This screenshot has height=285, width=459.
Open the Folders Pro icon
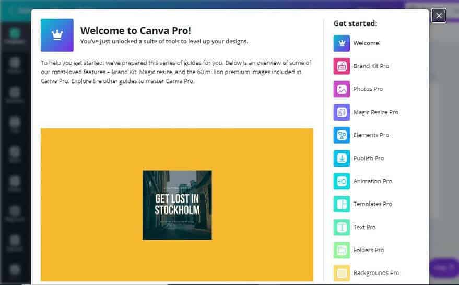pos(342,250)
